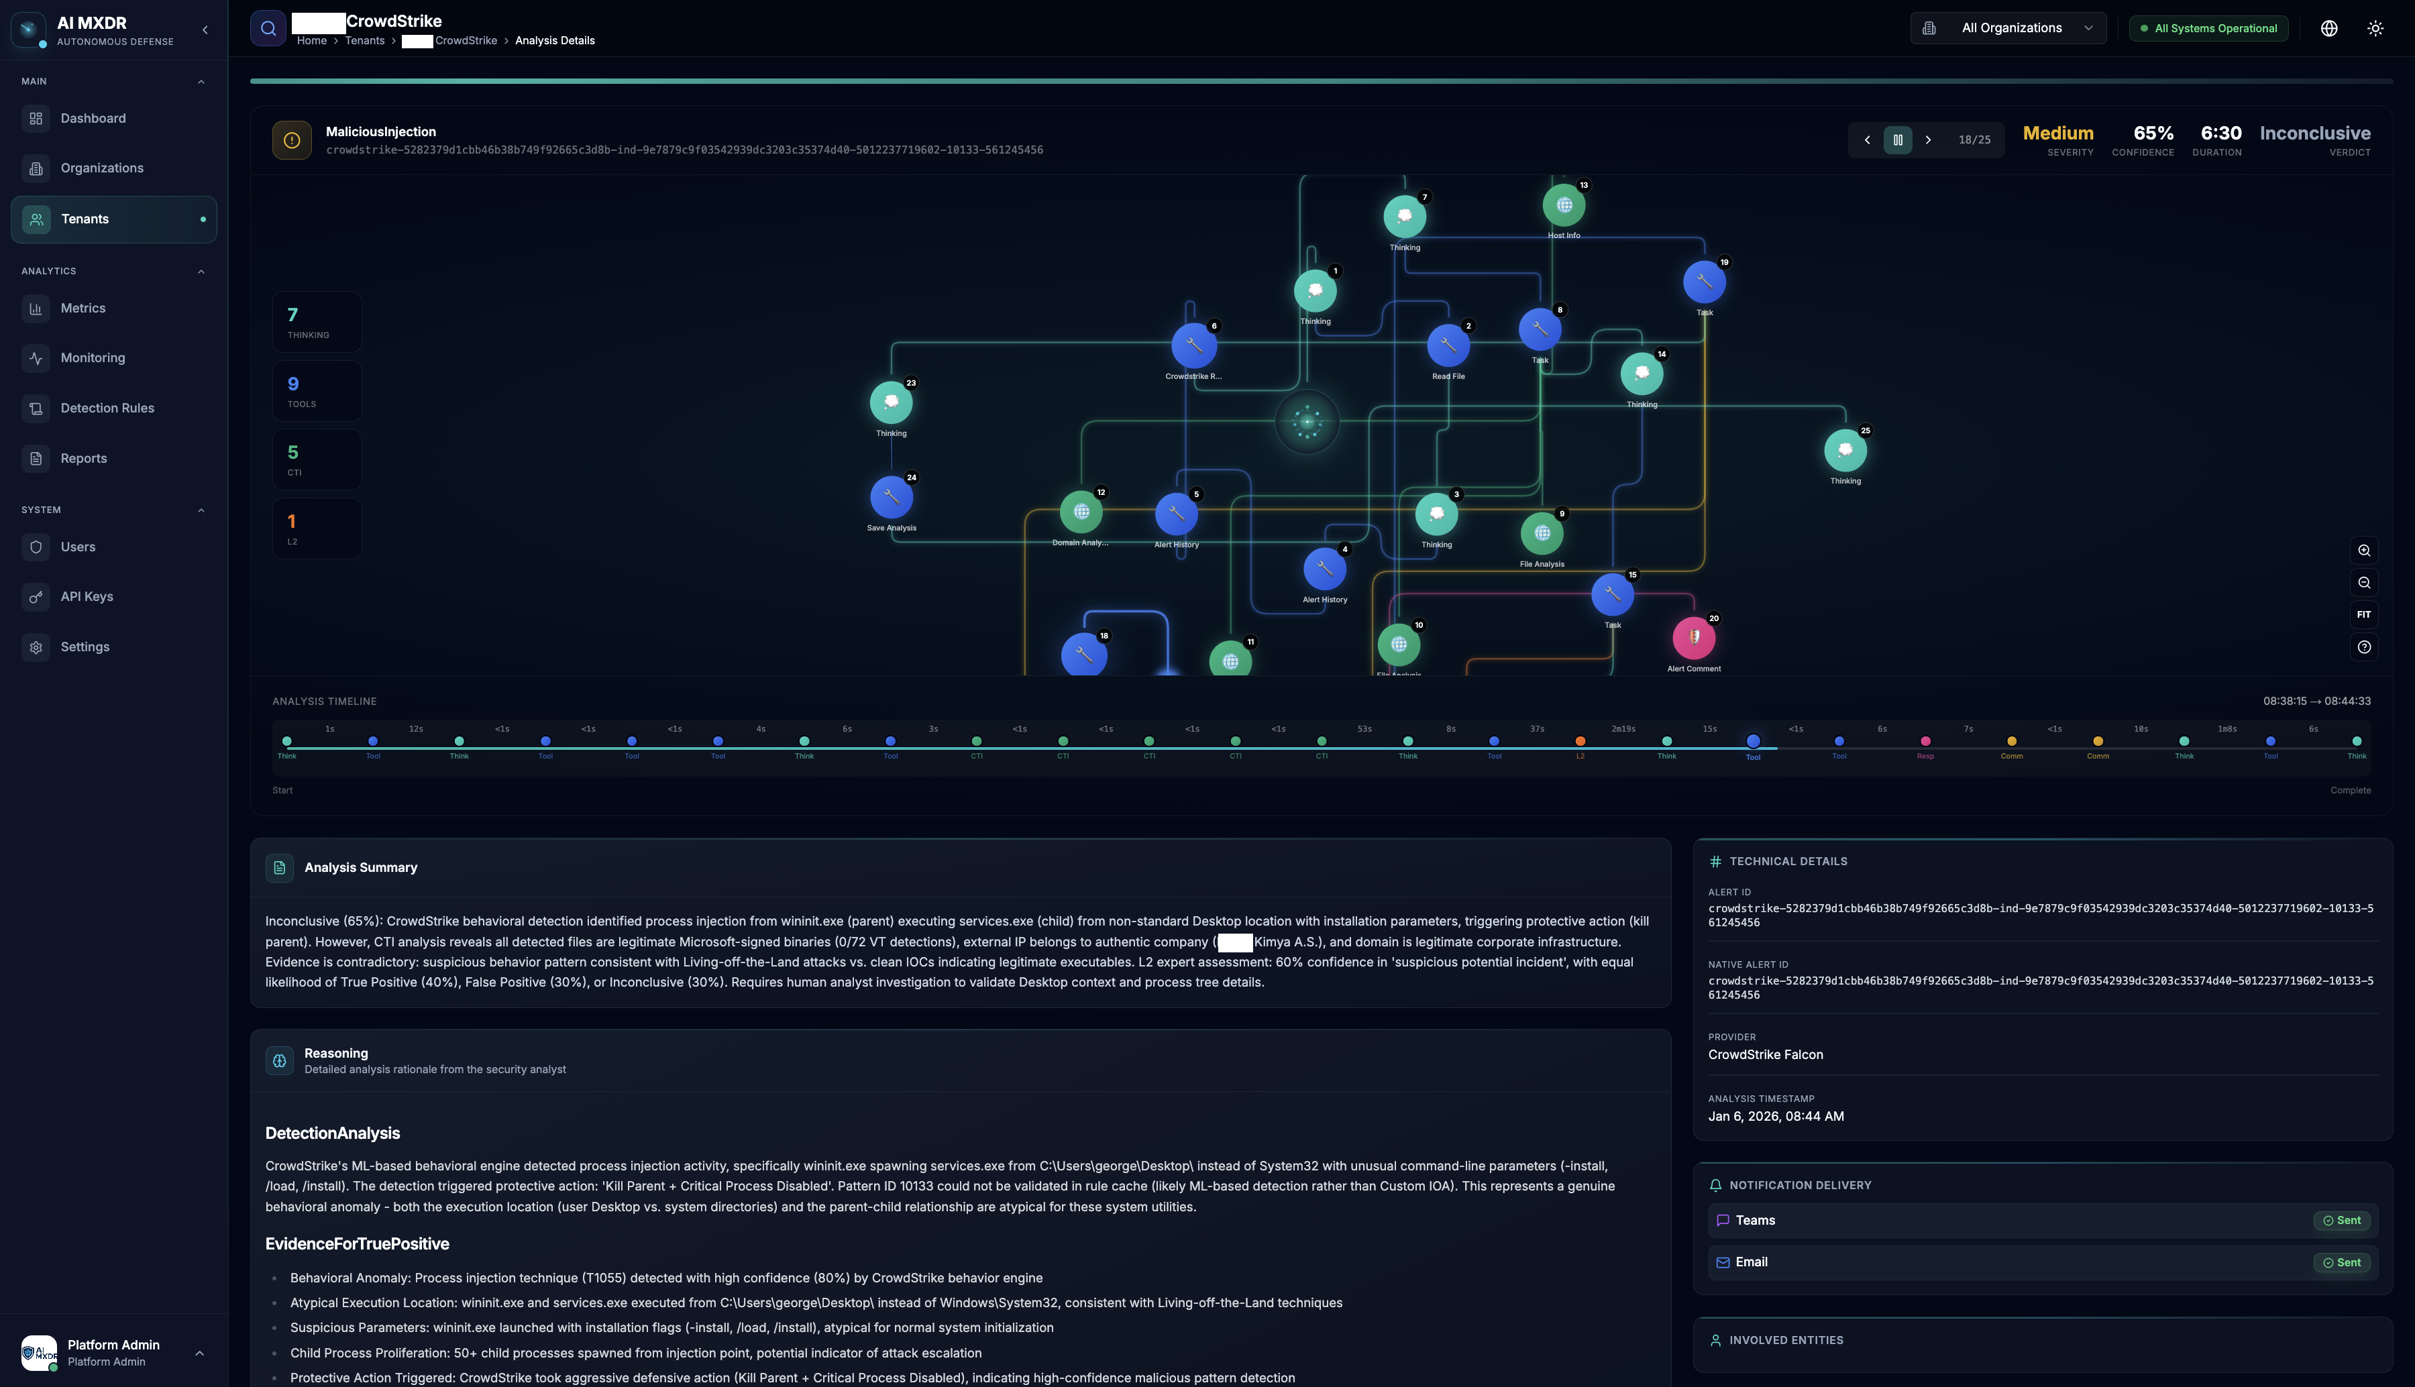The image size is (2415, 1387).
Task: Collapse the MAIN sidebar section
Action: (x=201, y=82)
